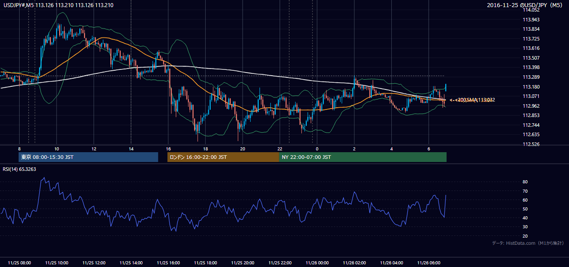
Task: Select the 東京 08:00-15:30 JST session bar
Action: tap(88, 157)
